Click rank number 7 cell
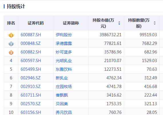The height and width of the screenshot is (115, 163). pos(11,87)
